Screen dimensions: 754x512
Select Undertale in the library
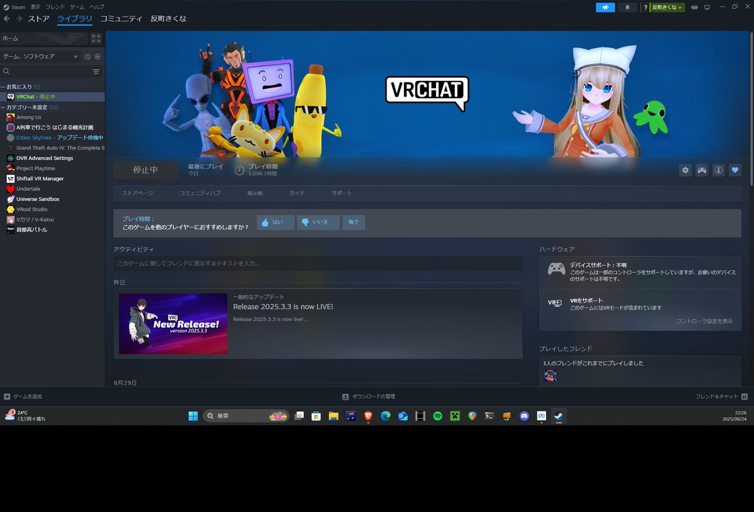click(52, 189)
